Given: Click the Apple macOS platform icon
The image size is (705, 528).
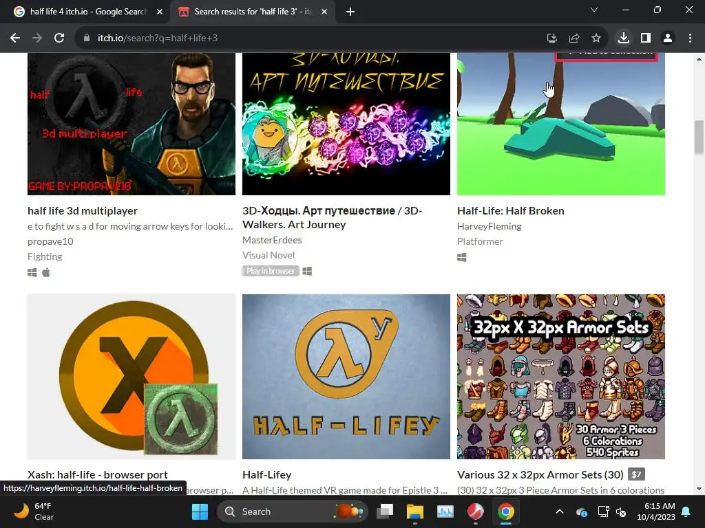Looking at the screenshot, I should pos(46,272).
